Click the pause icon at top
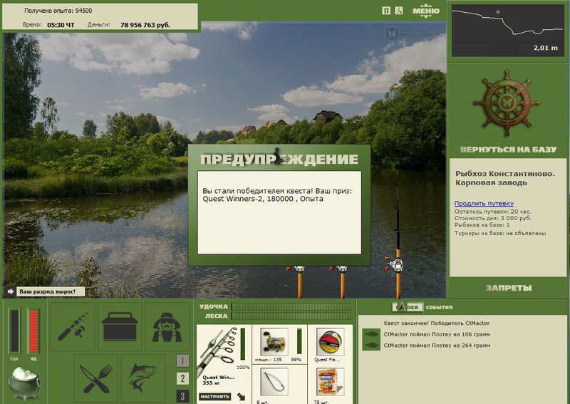This screenshot has height=404, width=570. point(386,11)
